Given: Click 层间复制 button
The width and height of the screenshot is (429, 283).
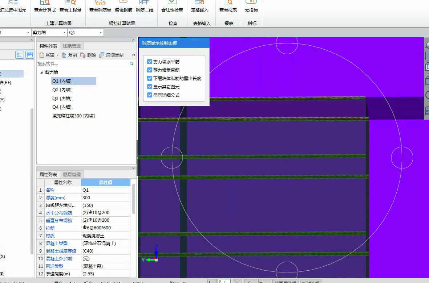Looking at the screenshot, I should (112, 55).
